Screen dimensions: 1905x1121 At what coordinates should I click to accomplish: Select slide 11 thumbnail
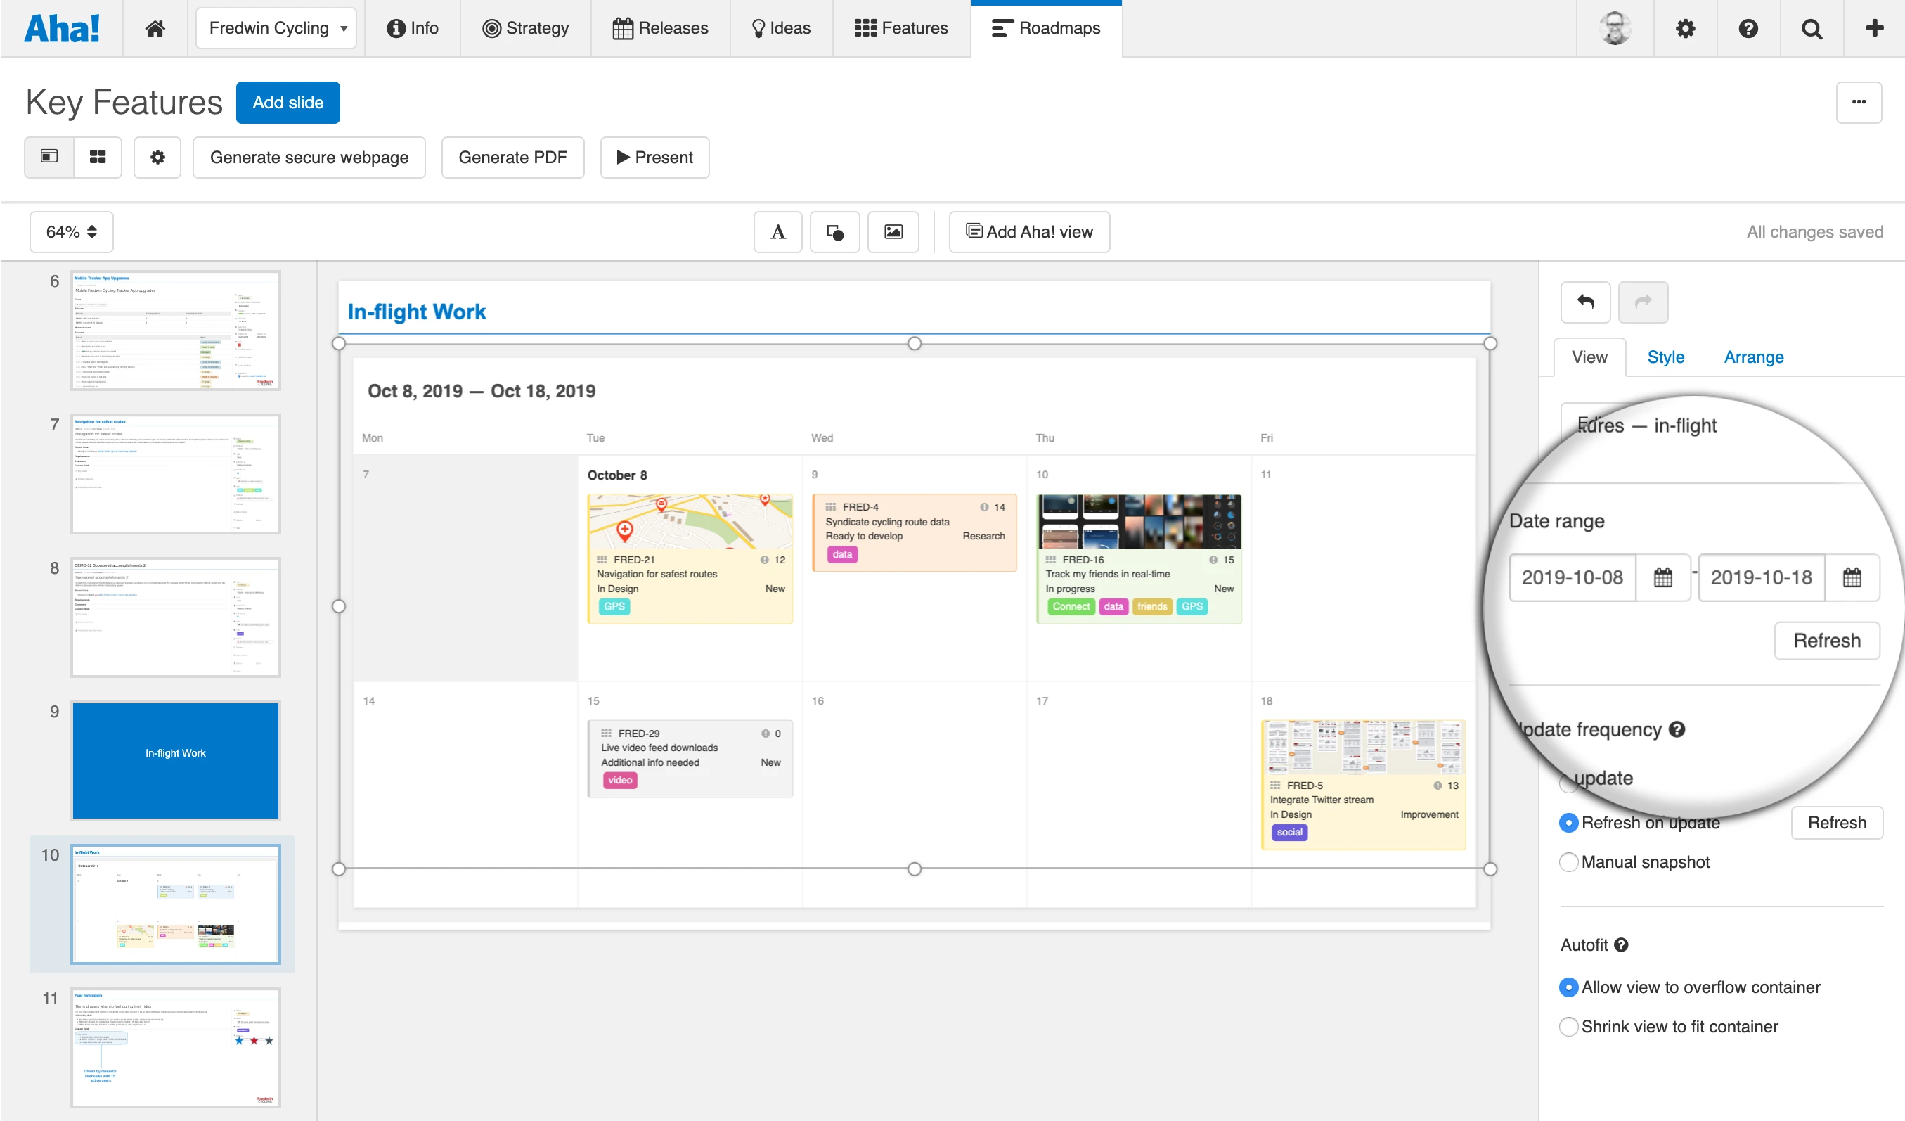pos(175,1047)
